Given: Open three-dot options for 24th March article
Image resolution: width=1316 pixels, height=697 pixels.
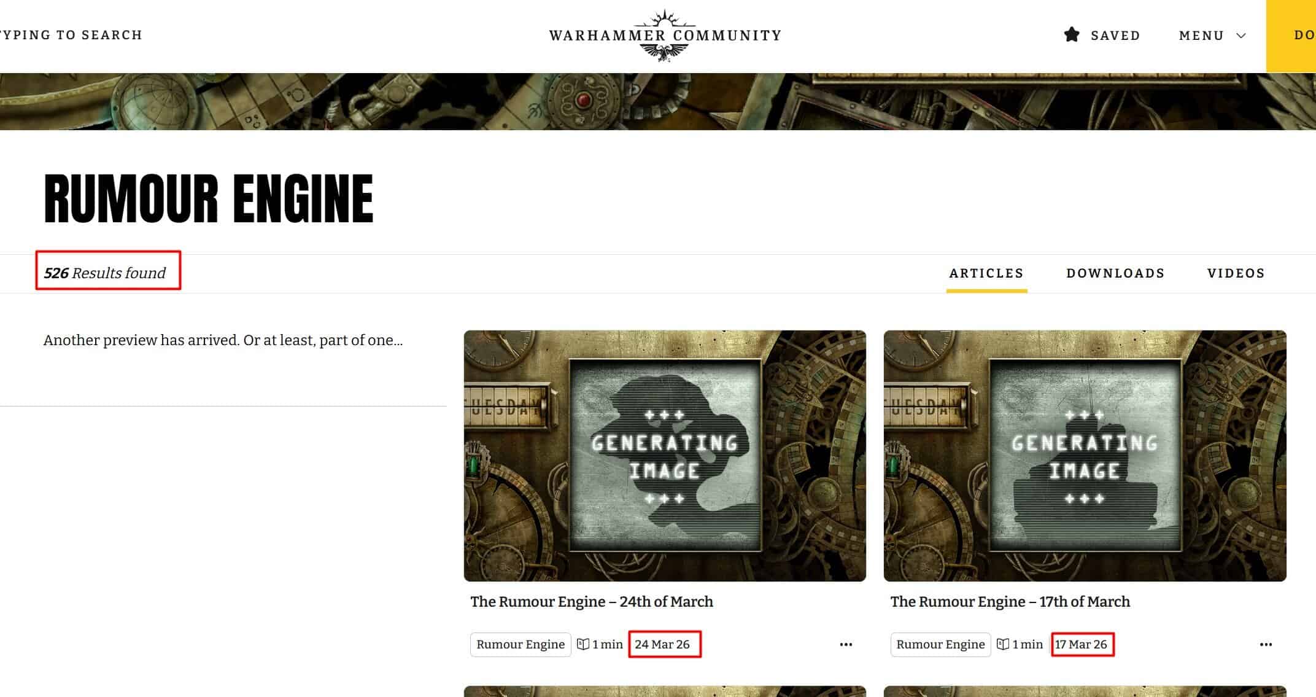Looking at the screenshot, I should point(846,644).
